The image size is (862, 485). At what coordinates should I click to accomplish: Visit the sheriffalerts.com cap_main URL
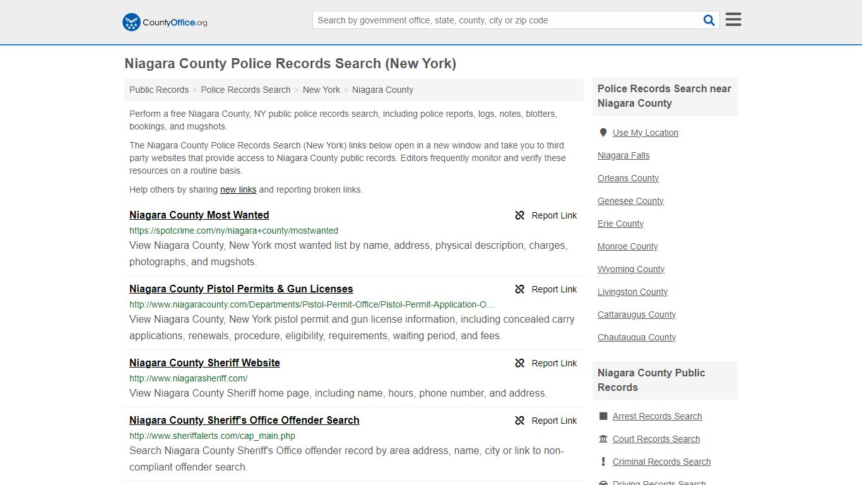pyautogui.click(x=212, y=436)
